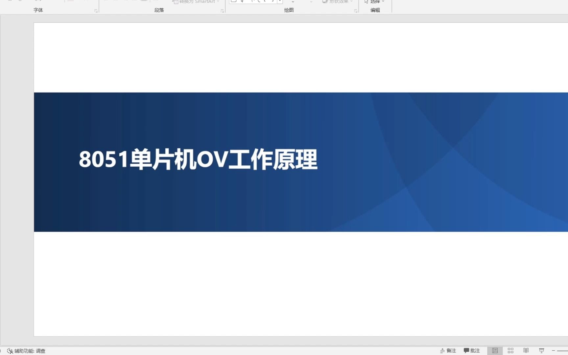The height and width of the screenshot is (355, 568).
Task: Click the 编辑 group label
Action: (x=375, y=10)
